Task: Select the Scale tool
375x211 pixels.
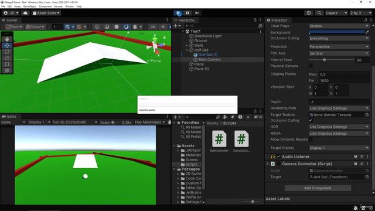Action: pyautogui.click(x=7, y=58)
